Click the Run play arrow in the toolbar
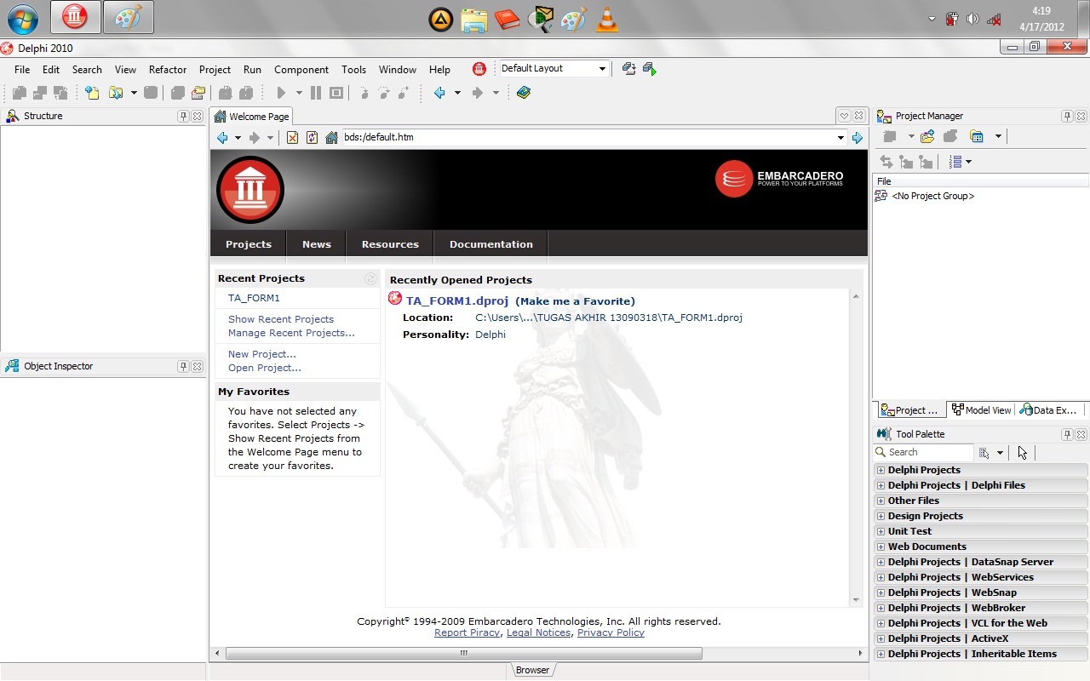 281,93
